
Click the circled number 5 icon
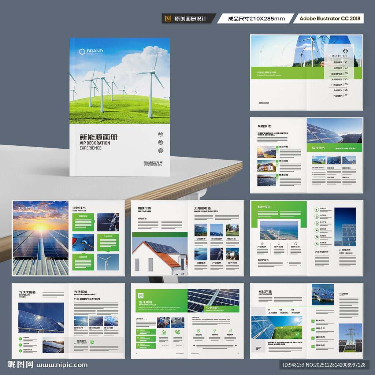click(x=316, y=237)
